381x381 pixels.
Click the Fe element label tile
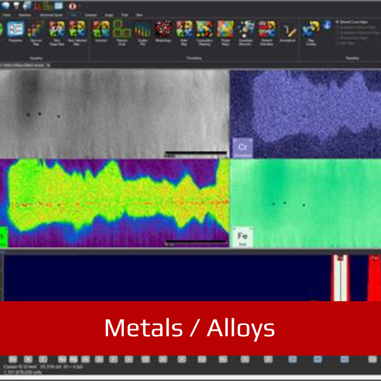pos(243,237)
